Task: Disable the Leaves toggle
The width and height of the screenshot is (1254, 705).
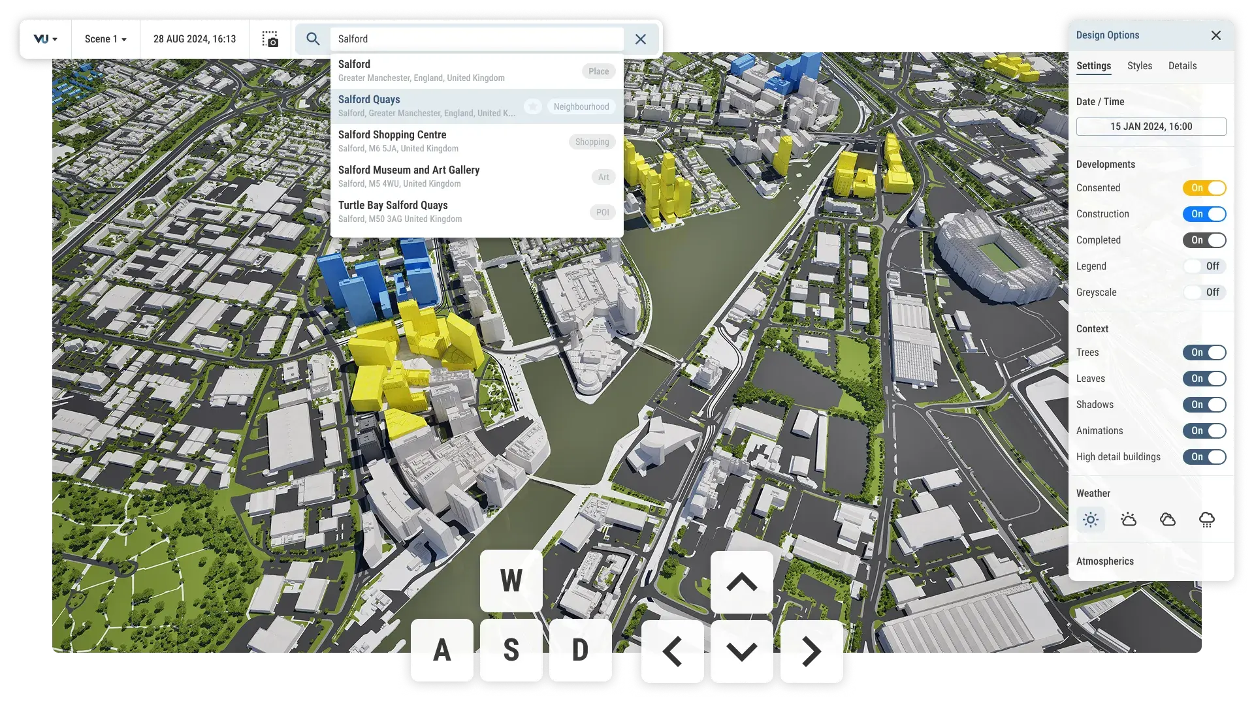Action: [1204, 379]
